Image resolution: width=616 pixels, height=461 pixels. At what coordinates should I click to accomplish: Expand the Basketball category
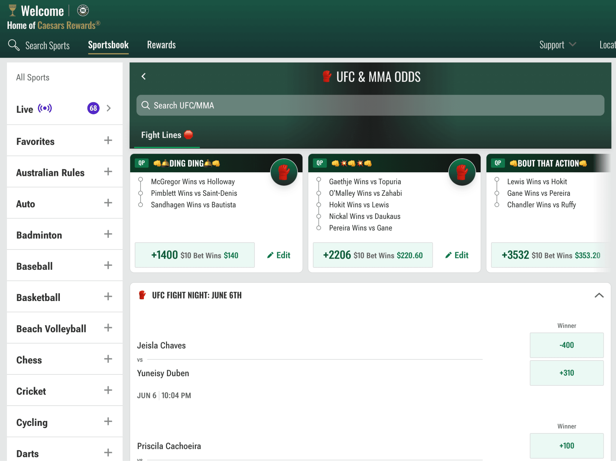(x=108, y=297)
